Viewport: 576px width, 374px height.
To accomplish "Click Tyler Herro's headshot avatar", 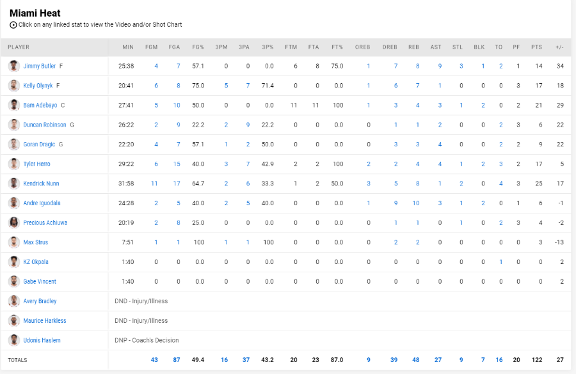I will [14, 164].
